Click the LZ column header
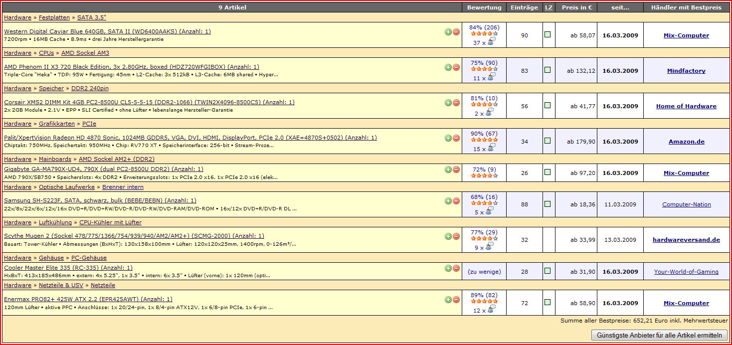Screen dimensions: 732x345 tap(549, 7)
